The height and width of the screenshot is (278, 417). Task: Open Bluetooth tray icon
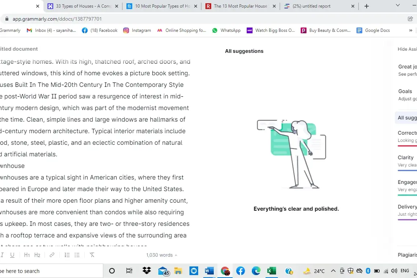[x=368, y=271]
